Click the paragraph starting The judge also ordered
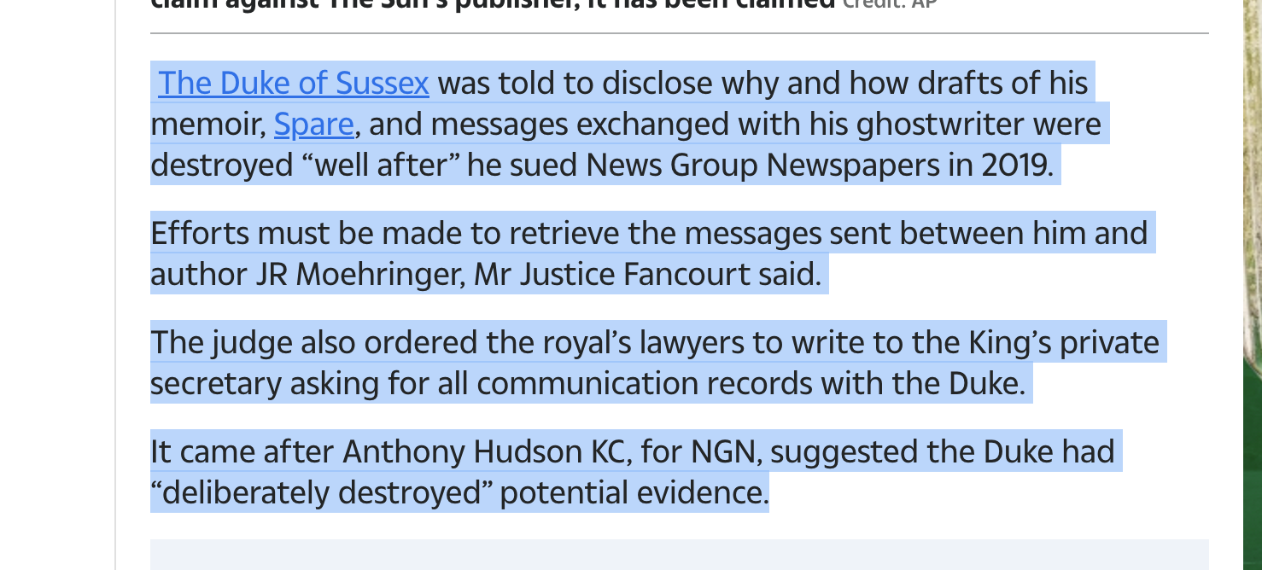The height and width of the screenshot is (570, 1262). click(x=655, y=363)
